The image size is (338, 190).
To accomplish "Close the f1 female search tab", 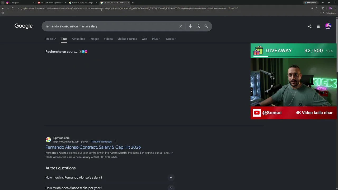I will pyautogui.click(x=97, y=3).
